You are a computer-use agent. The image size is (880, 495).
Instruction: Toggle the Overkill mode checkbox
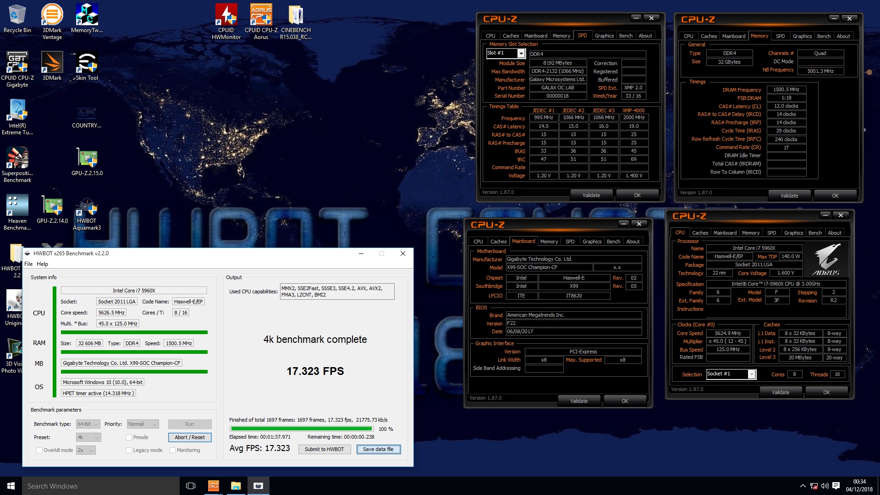coord(39,450)
